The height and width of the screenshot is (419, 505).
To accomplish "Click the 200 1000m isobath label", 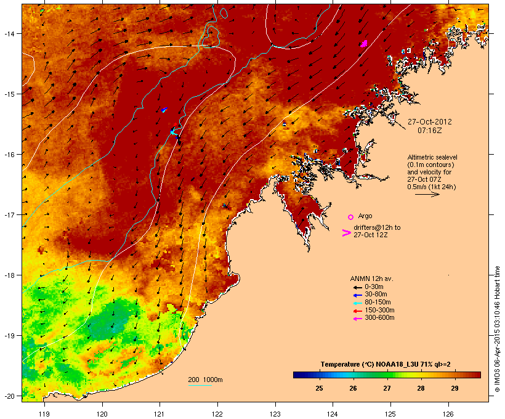I will tap(205, 380).
